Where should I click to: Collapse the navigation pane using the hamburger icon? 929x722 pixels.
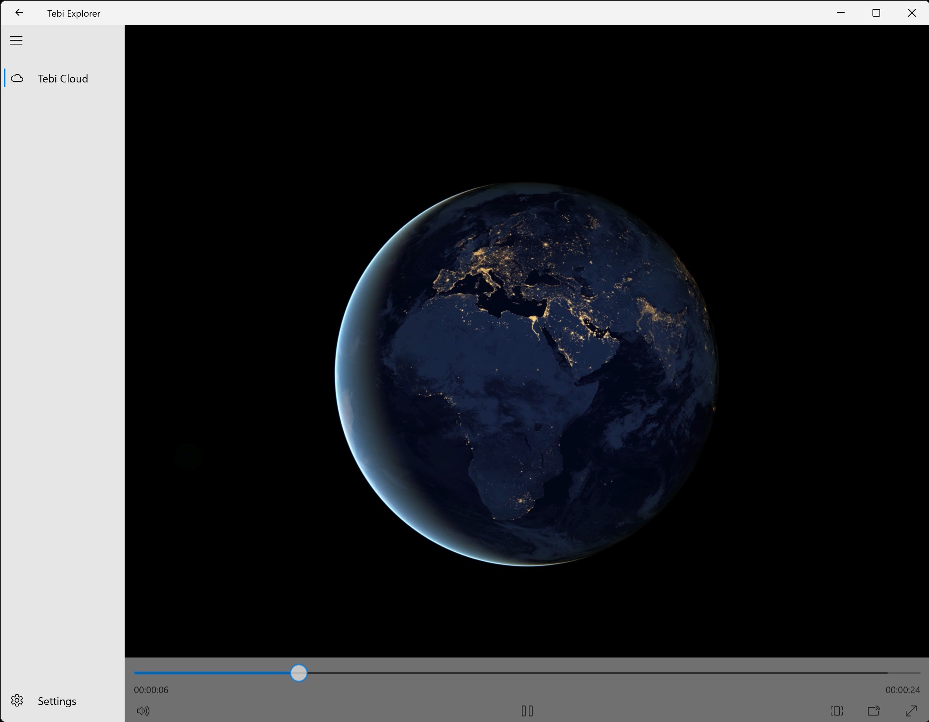16,40
